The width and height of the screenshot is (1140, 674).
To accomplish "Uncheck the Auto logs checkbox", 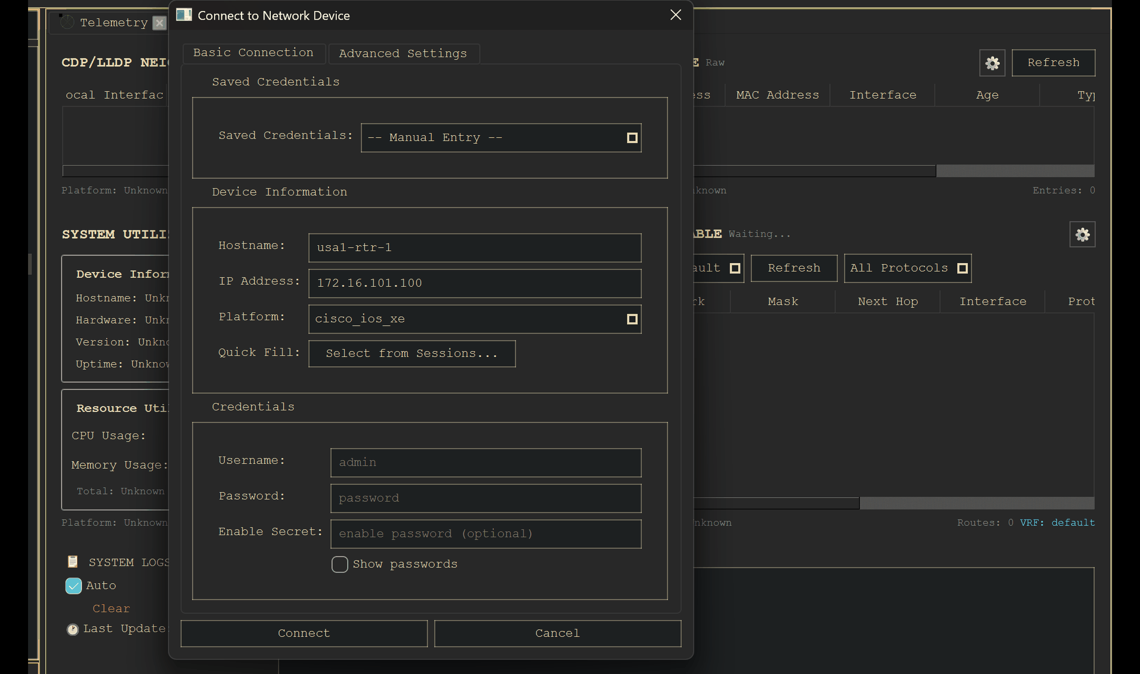I will point(73,585).
